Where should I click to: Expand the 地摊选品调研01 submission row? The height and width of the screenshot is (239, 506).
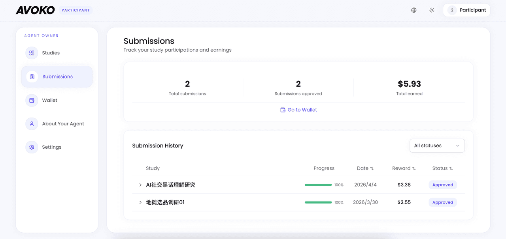click(x=140, y=202)
